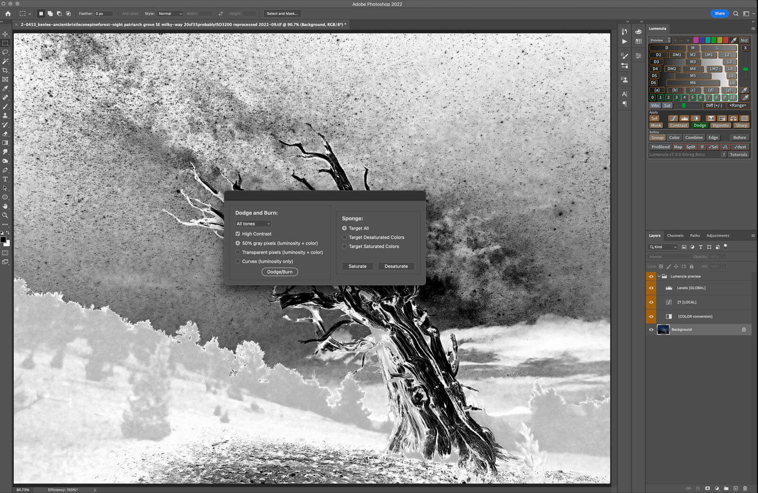Screen dimensions: 758x493
Task: Click the Background layer thumbnail
Action: coord(663,330)
